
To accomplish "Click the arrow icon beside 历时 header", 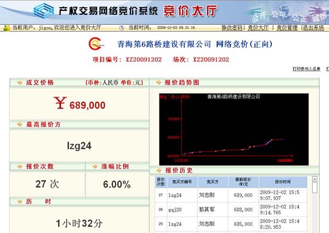I will (x=20, y=202).
